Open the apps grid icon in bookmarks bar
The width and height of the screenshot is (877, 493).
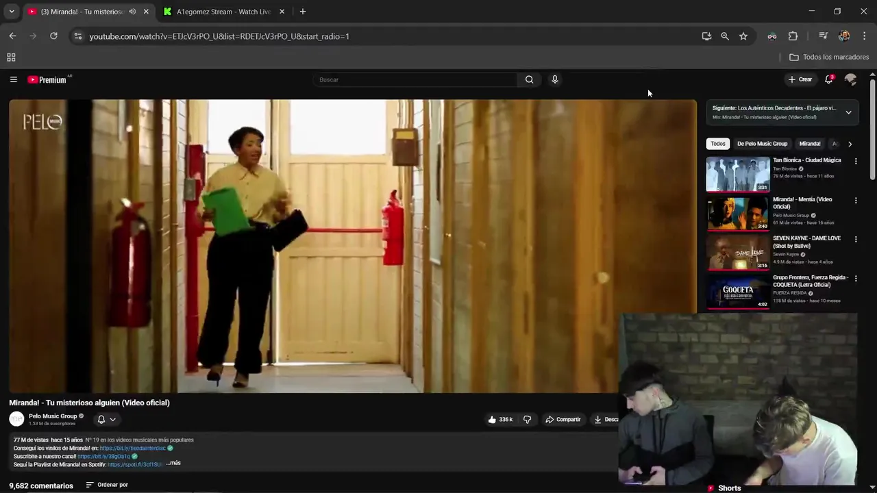(x=11, y=58)
